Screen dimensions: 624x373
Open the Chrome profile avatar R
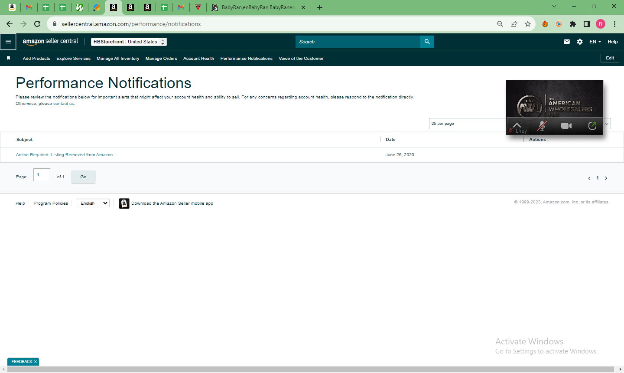[x=601, y=24]
